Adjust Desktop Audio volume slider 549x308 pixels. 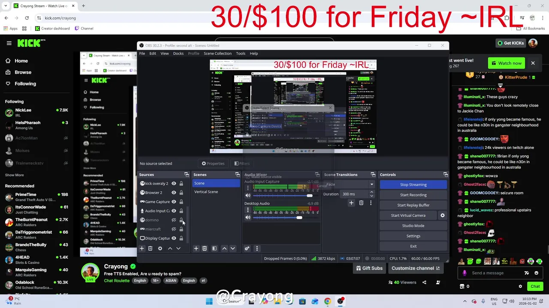click(x=299, y=217)
